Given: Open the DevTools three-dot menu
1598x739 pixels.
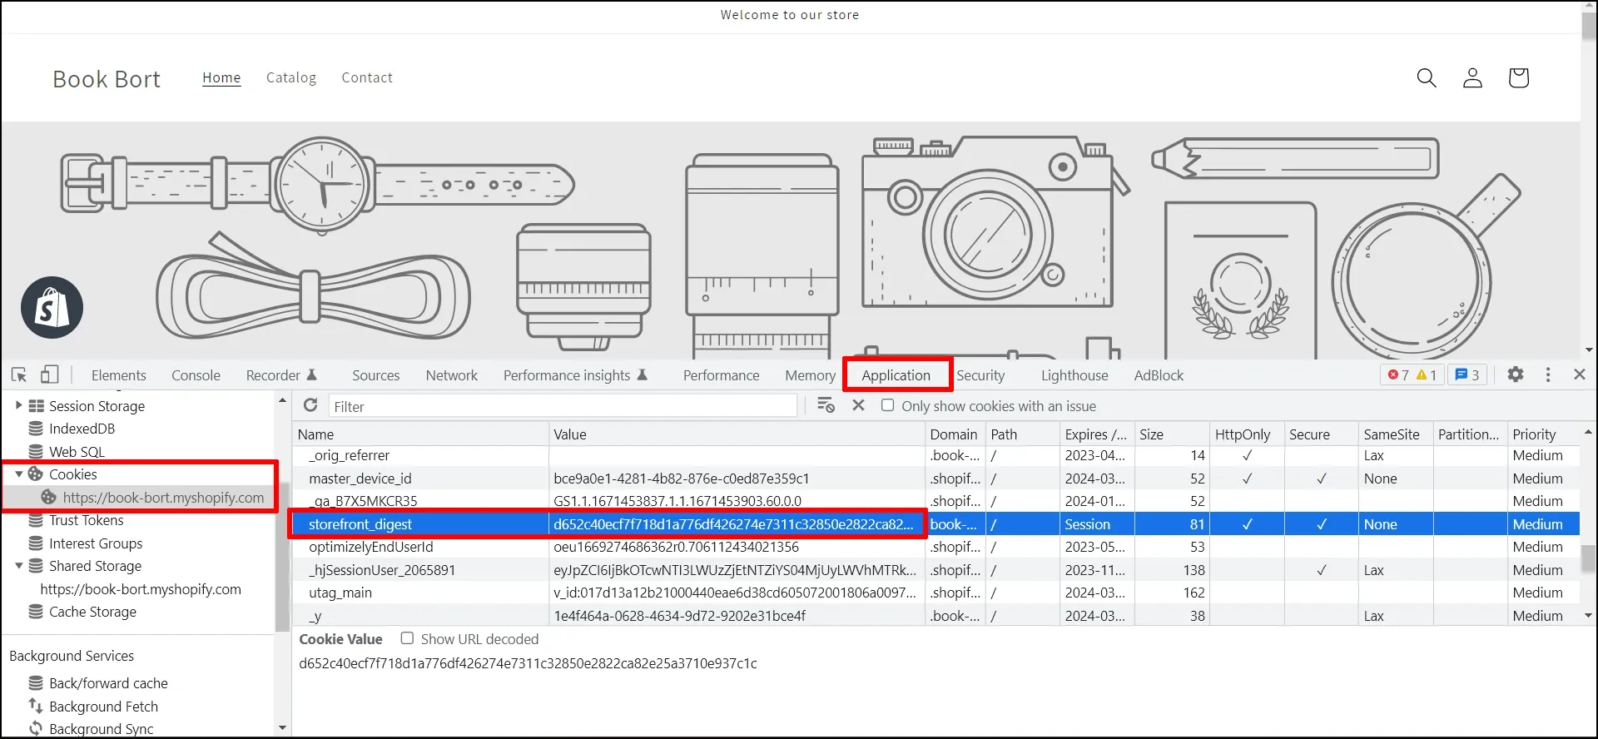Looking at the screenshot, I should tap(1548, 374).
